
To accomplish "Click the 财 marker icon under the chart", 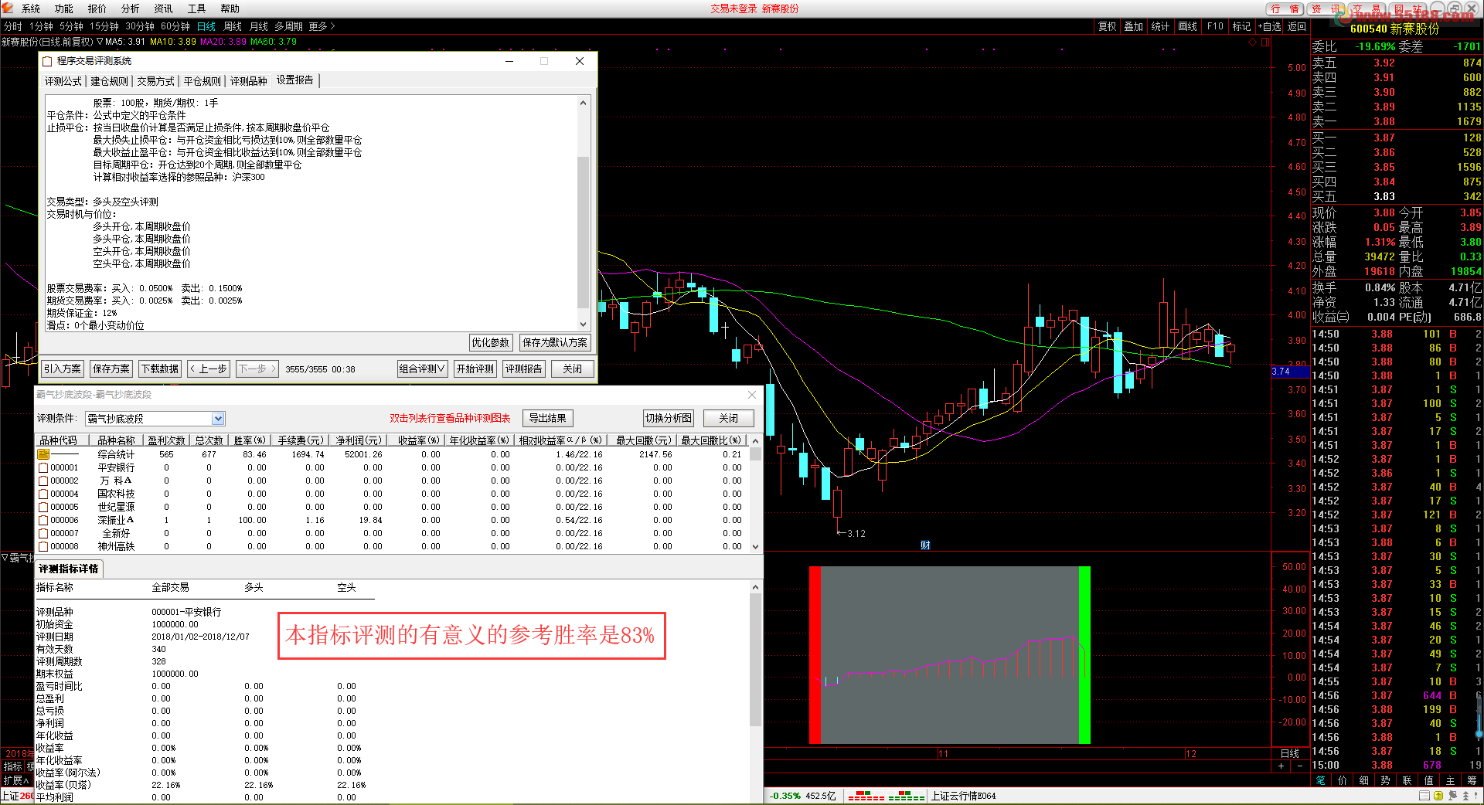I will point(925,545).
